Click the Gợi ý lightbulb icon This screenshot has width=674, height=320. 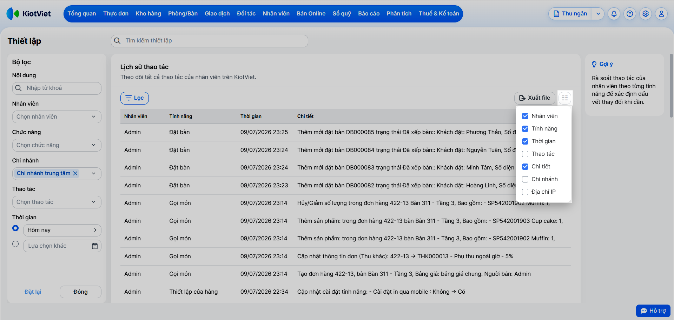pyautogui.click(x=594, y=64)
